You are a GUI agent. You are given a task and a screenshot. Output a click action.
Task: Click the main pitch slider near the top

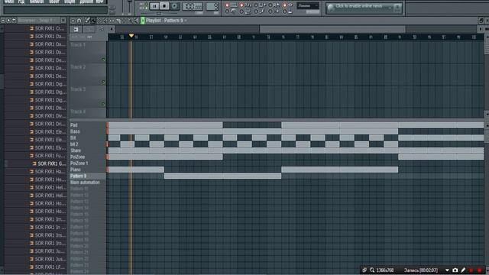point(130,6)
